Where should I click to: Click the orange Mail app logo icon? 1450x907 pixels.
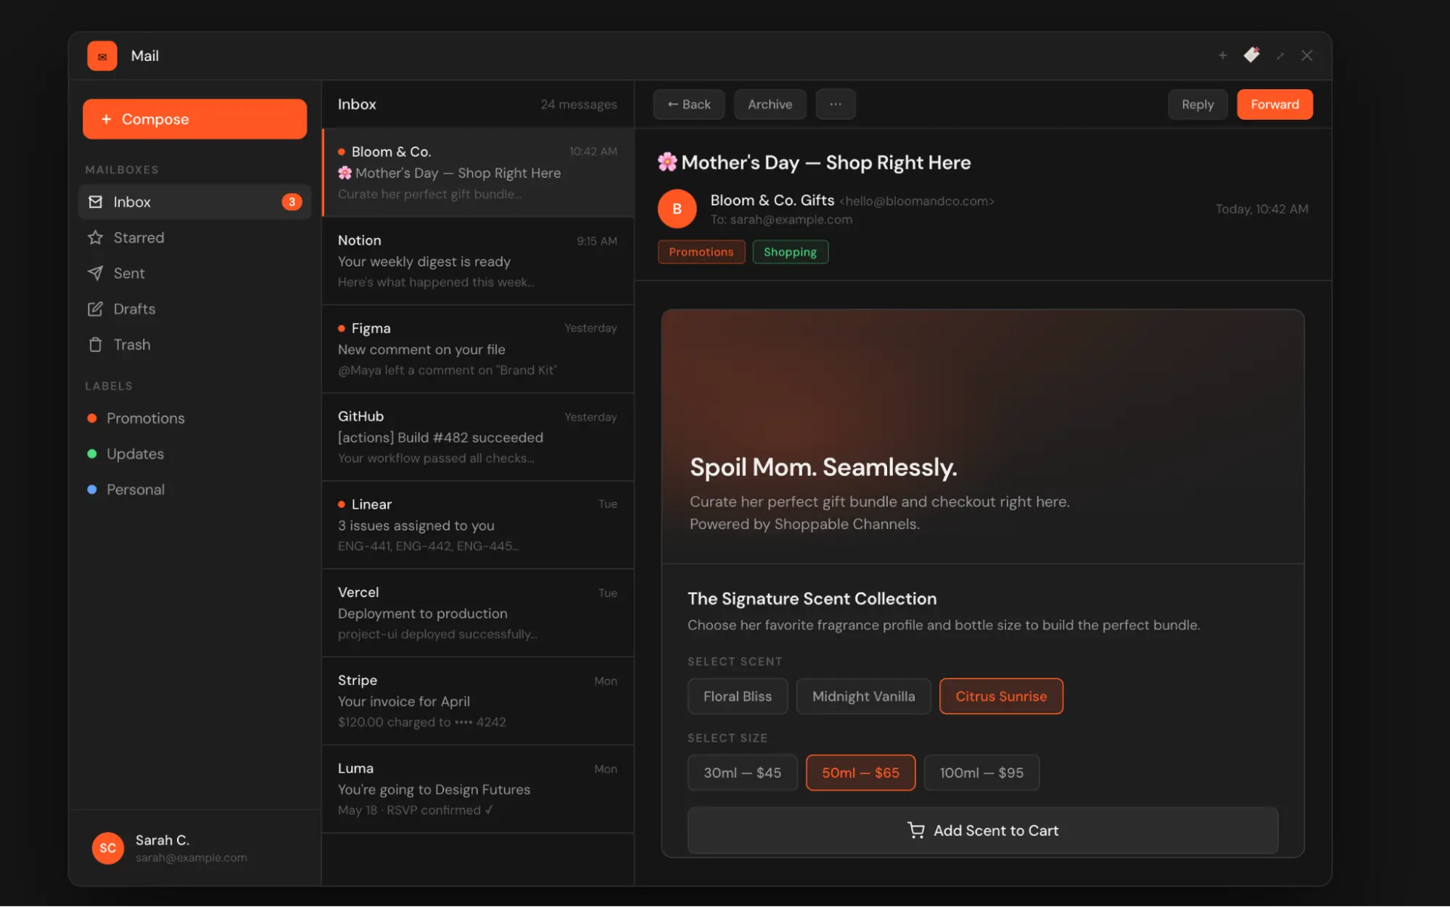click(x=102, y=56)
